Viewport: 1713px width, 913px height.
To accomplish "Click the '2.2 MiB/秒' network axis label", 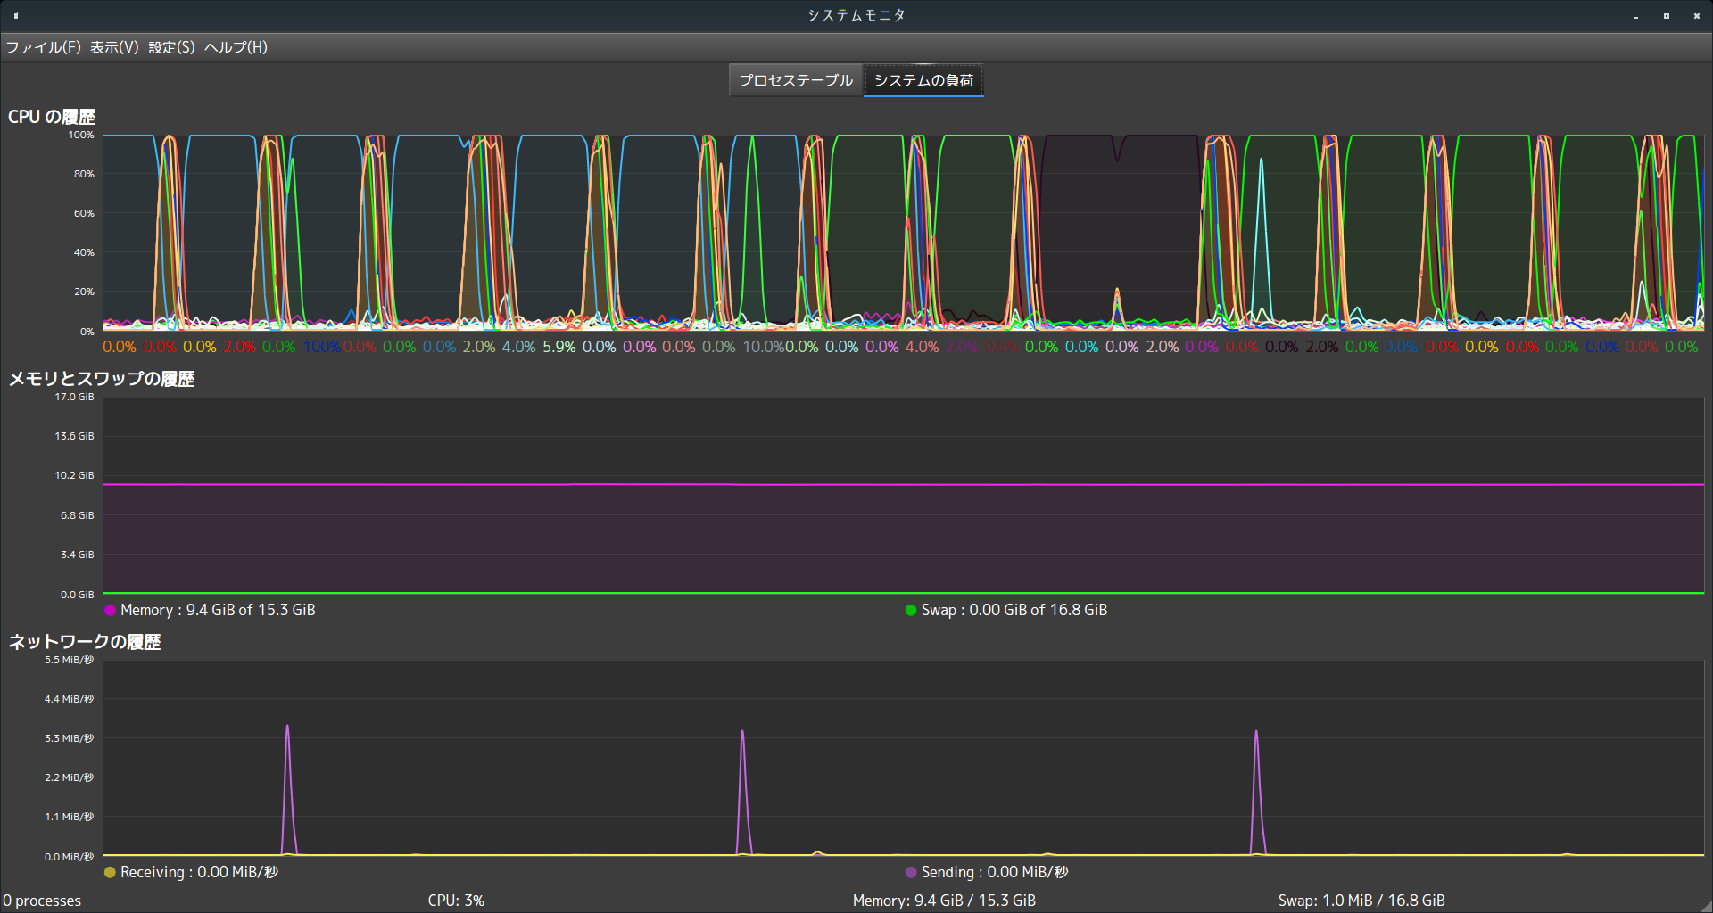I will pyautogui.click(x=69, y=777).
